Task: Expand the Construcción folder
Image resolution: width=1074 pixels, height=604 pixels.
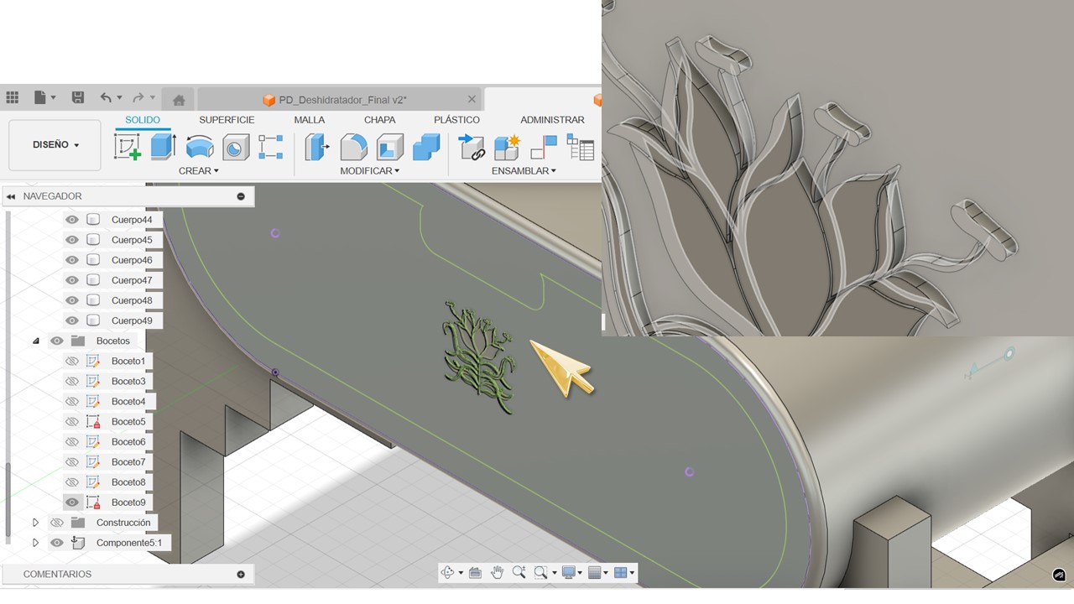Action: tap(35, 523)
